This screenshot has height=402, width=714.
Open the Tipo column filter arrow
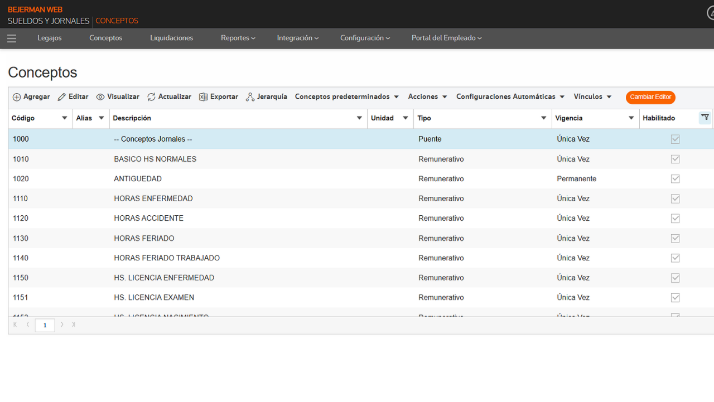tap(543, 118)
